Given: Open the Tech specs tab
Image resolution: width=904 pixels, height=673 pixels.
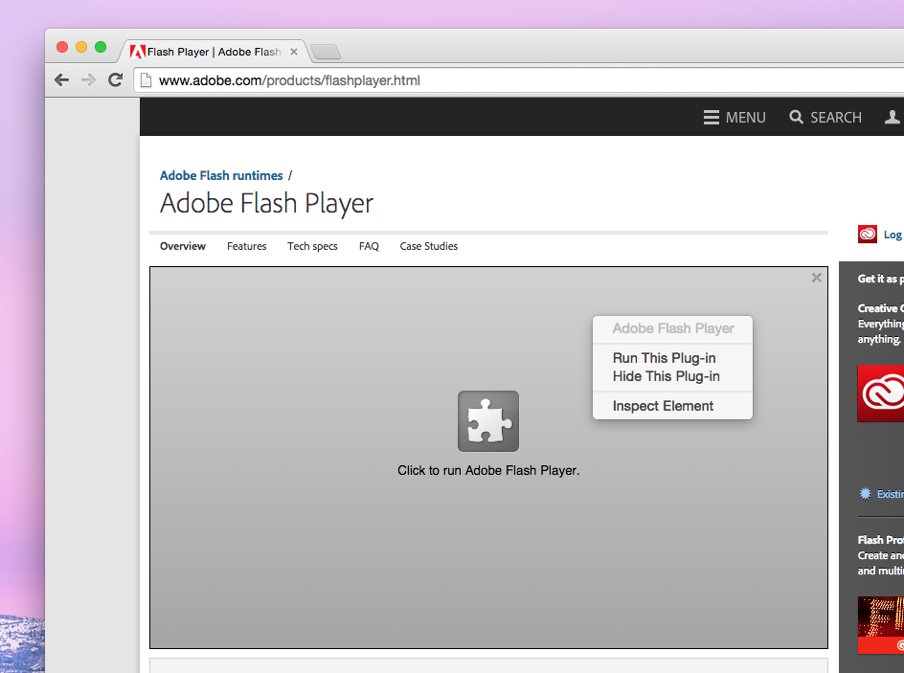Looking at the screenshot, I should (x=312, y=246).
